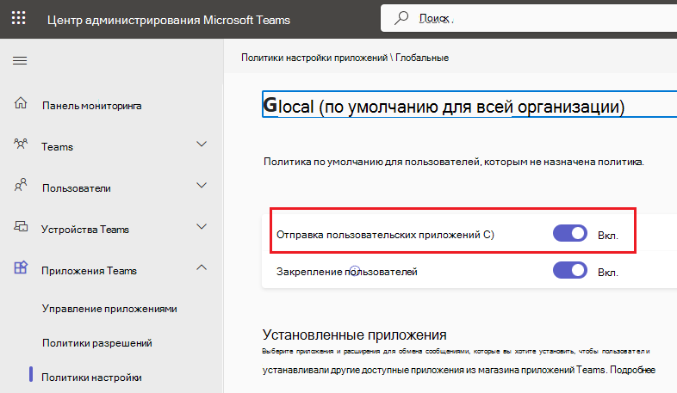Open Политики разрешений page
The height and width of the screenshot is (393, 677).
click(x=97, y=343)
